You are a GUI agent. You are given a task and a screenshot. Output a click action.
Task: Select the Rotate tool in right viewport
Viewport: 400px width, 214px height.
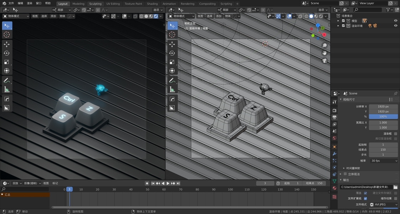[172, 53]
